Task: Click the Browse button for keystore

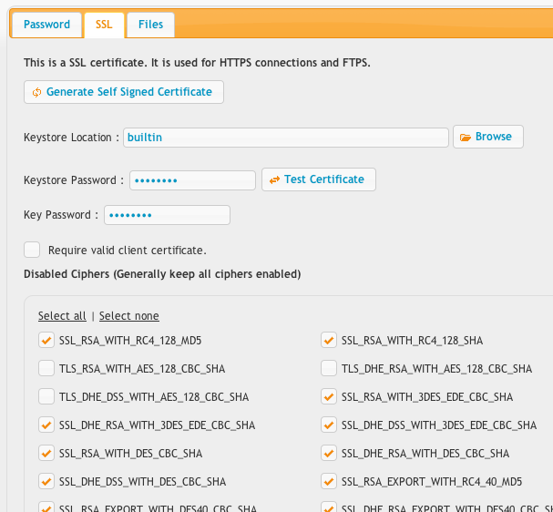Action: coord(488,137)
